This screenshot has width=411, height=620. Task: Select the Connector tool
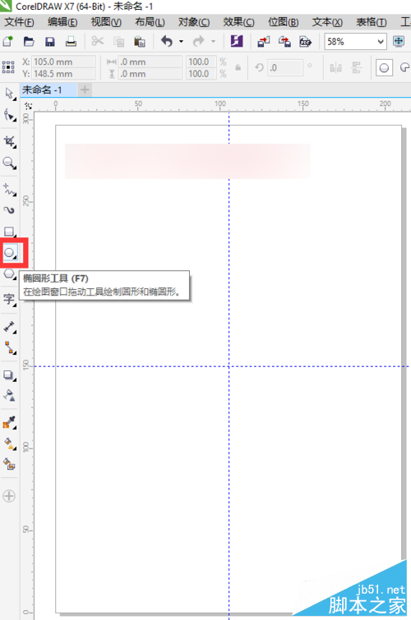click(x=9, y=348)
